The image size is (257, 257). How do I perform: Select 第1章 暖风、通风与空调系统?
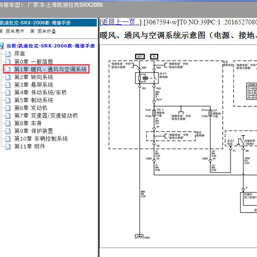click(51, 69)
